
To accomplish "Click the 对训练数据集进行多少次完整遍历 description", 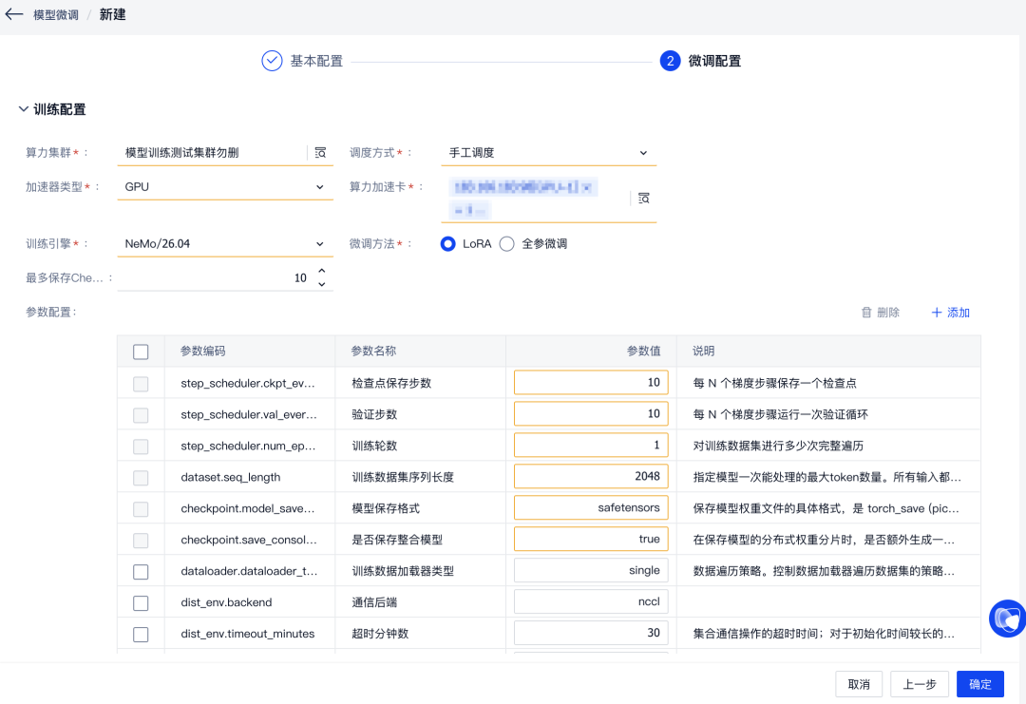I will [x=778, y=447].
